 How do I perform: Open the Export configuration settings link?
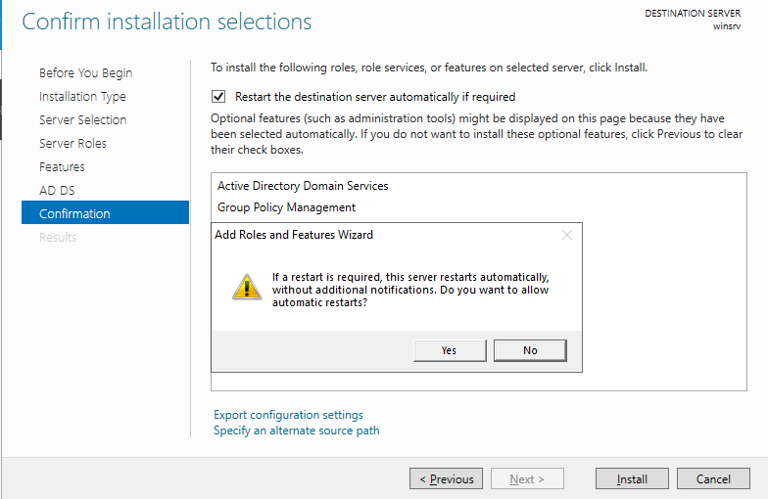[x=288, y=415]
